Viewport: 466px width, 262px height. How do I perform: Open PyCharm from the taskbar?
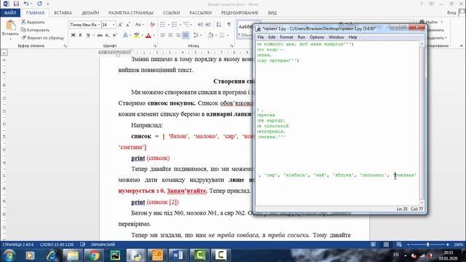coord(115,255)
